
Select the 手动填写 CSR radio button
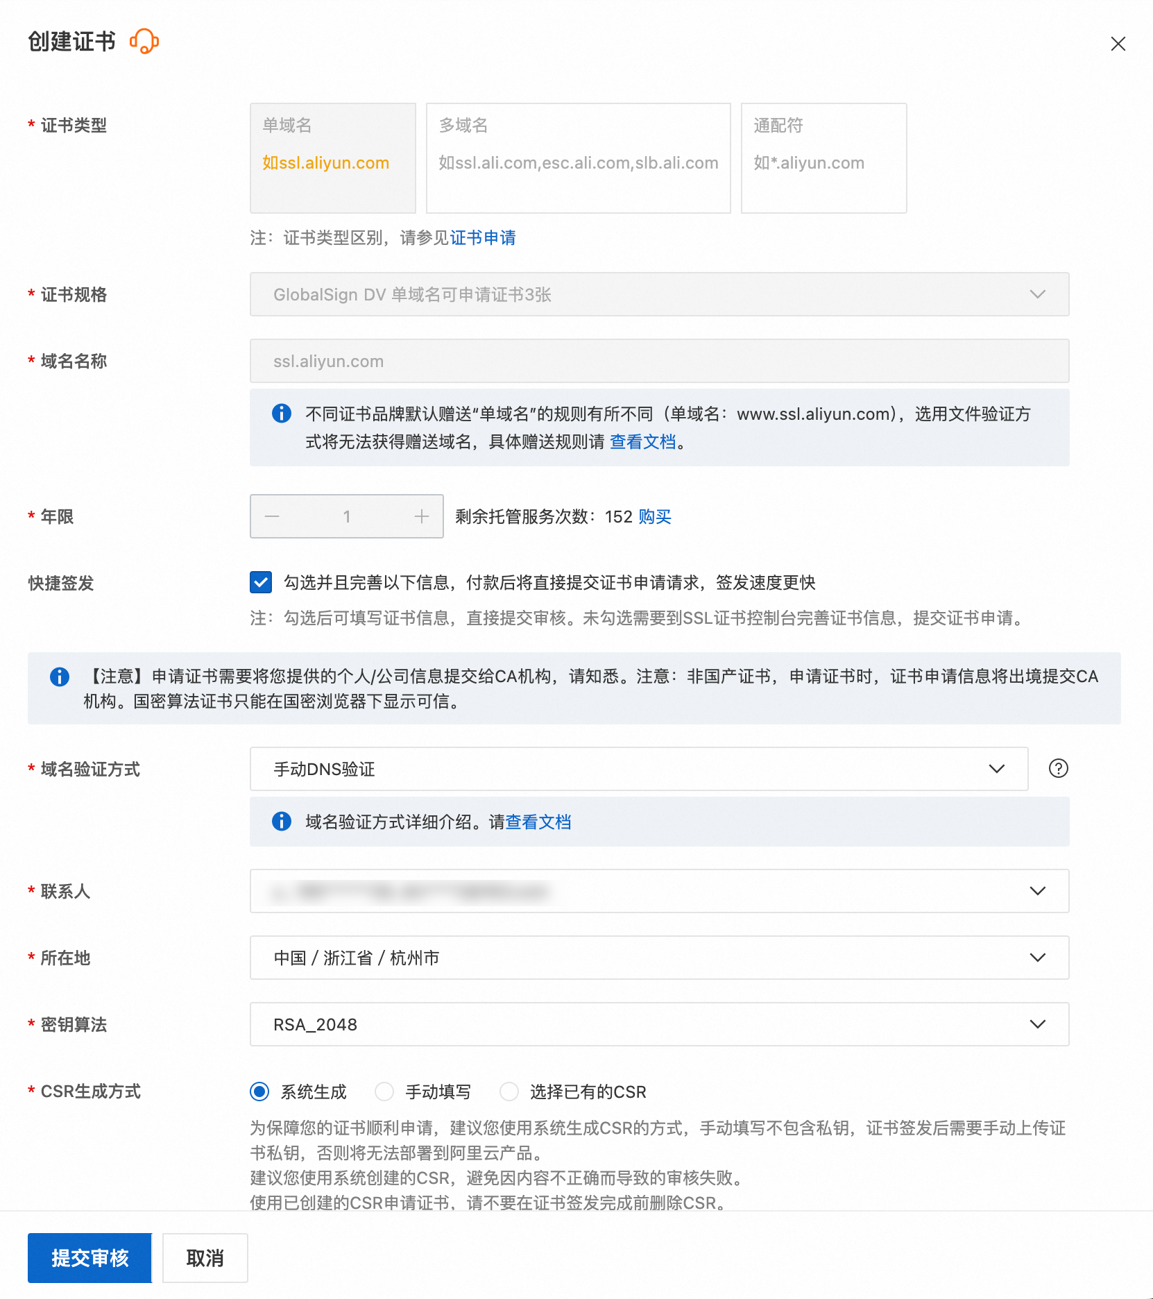tap(384, 1092)
